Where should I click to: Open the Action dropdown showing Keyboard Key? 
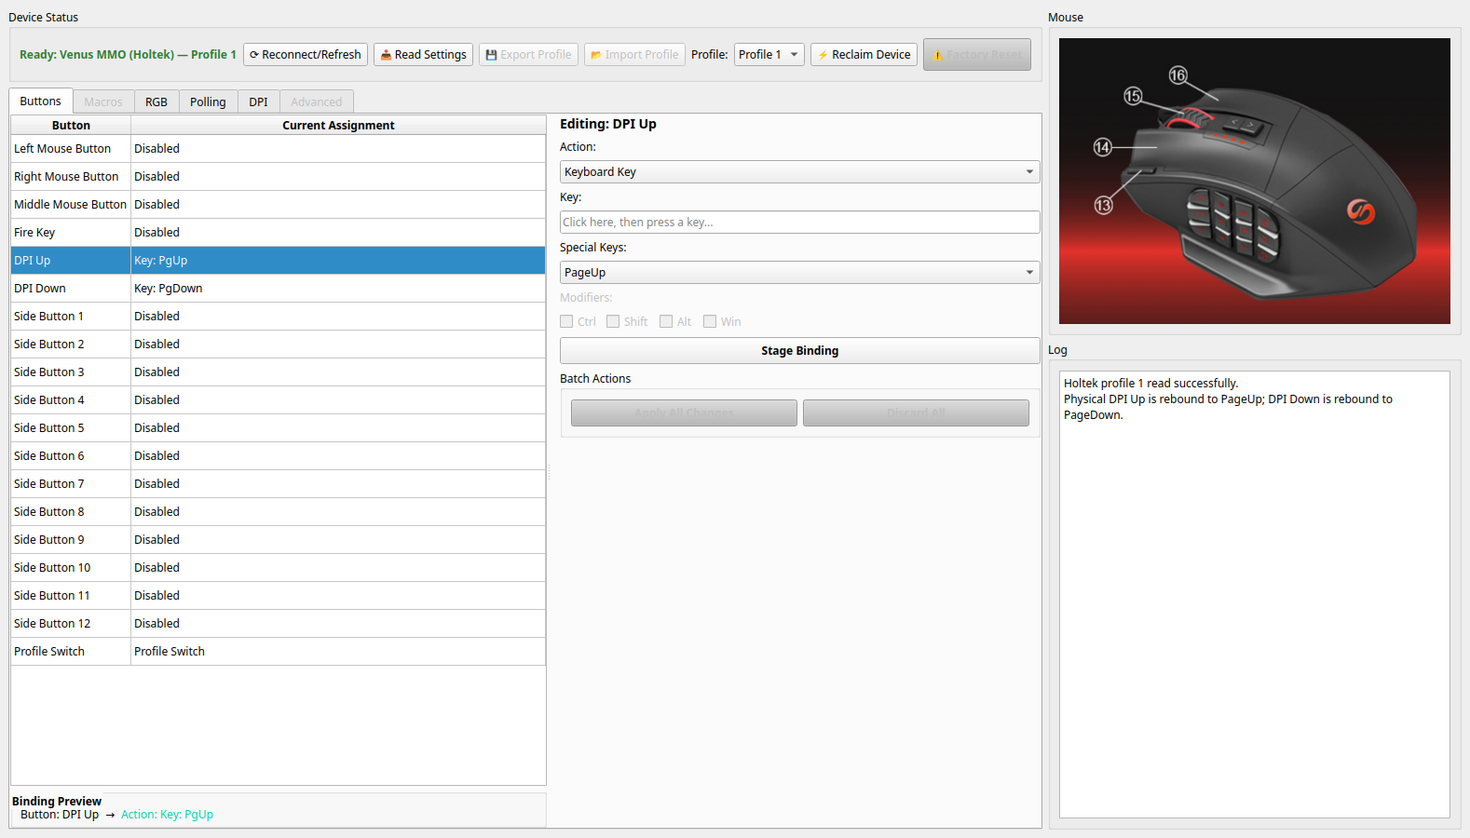tap(799, 172)
